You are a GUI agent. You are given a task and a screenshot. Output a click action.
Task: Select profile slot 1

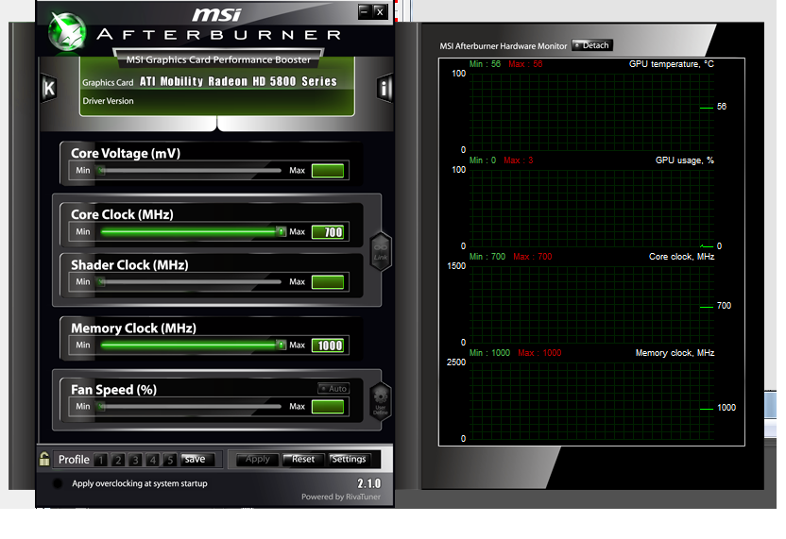pos(101,460)
